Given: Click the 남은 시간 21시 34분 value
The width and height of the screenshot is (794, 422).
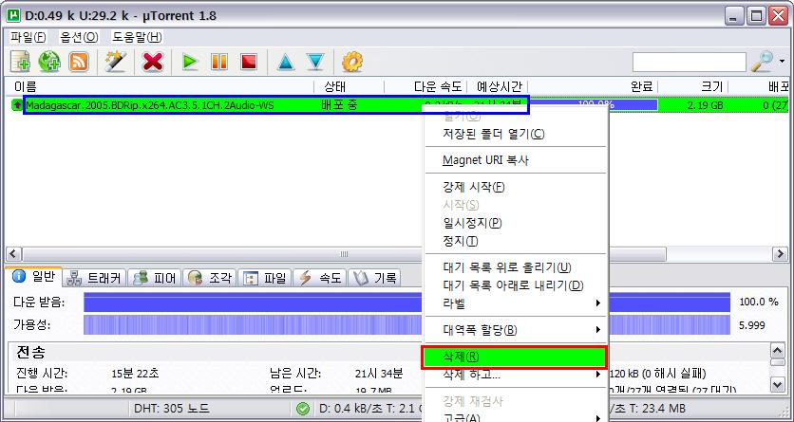Looking at the screenshot, I should click(x=379, y=374).
